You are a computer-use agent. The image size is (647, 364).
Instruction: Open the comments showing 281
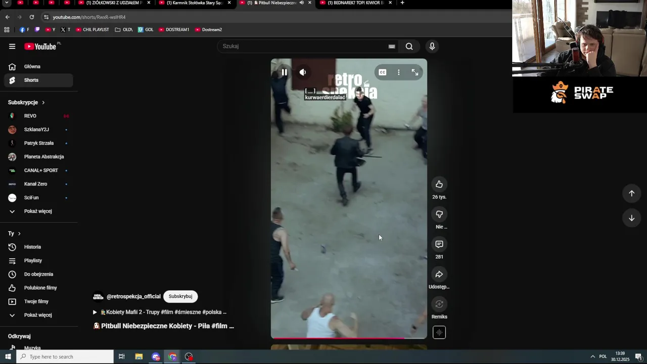pos(439,244)
